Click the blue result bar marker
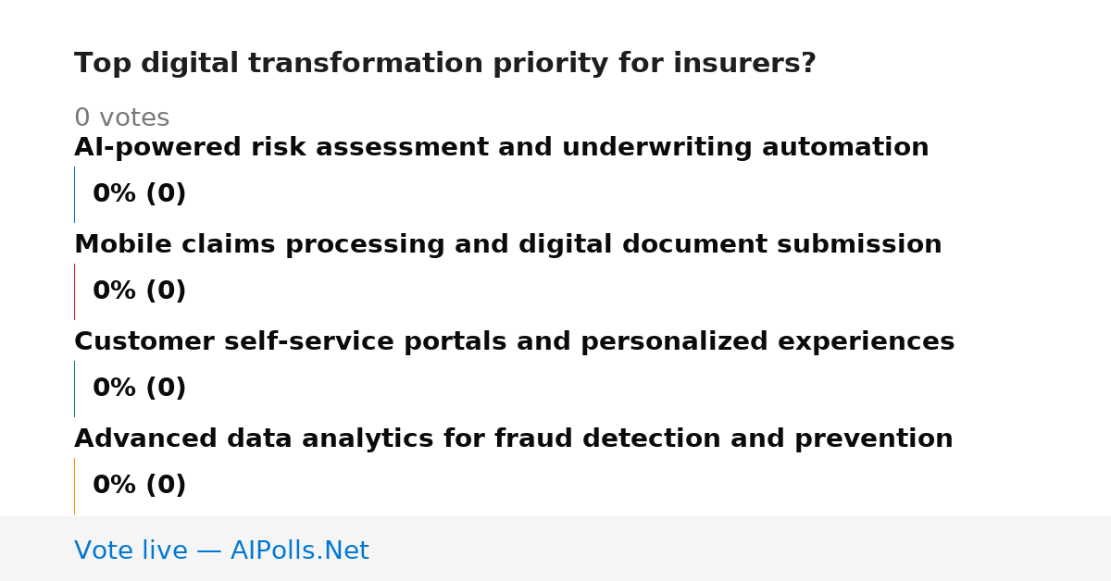 pyautogui.click(x=75, y=194)
